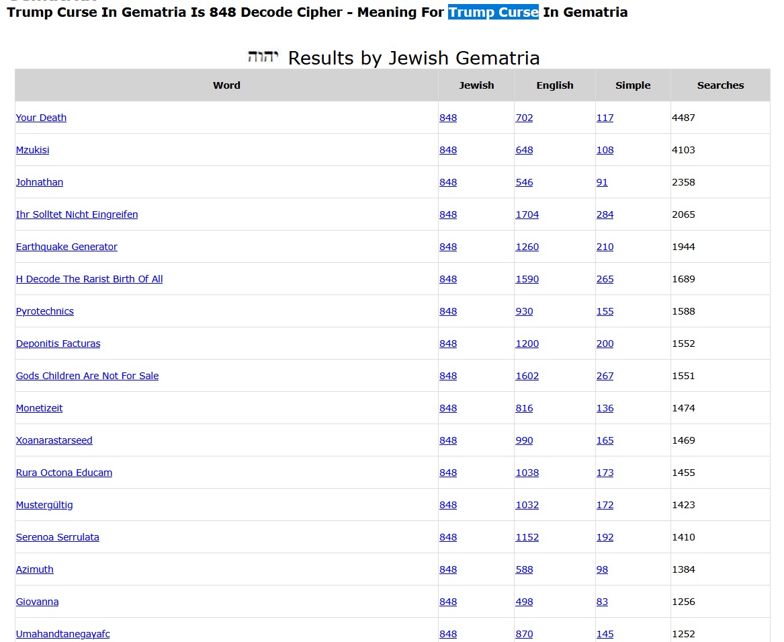Click Simple value 265 link
The image size is (784, 642).
605,279
